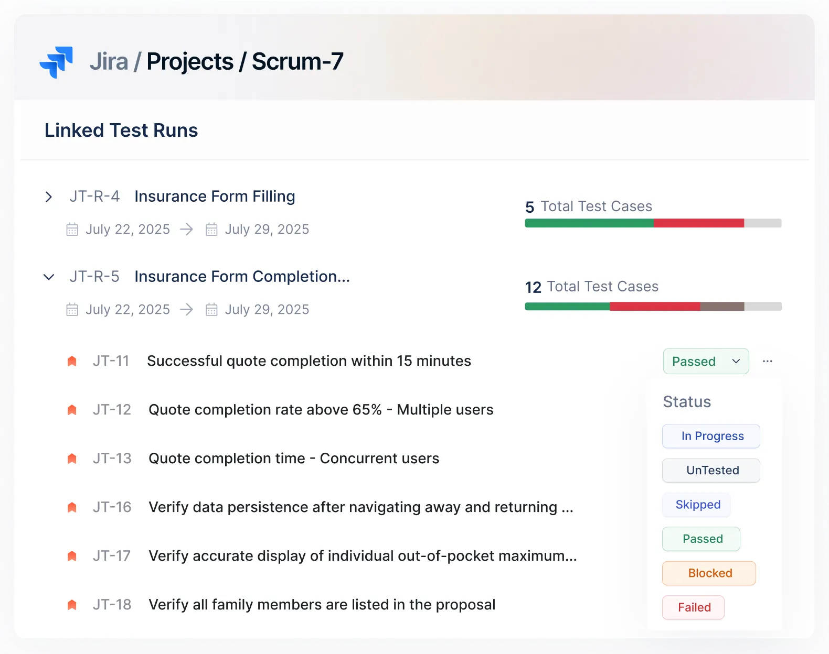Click the end date calendar icon for JT-R-5

(x=211, y=310)
